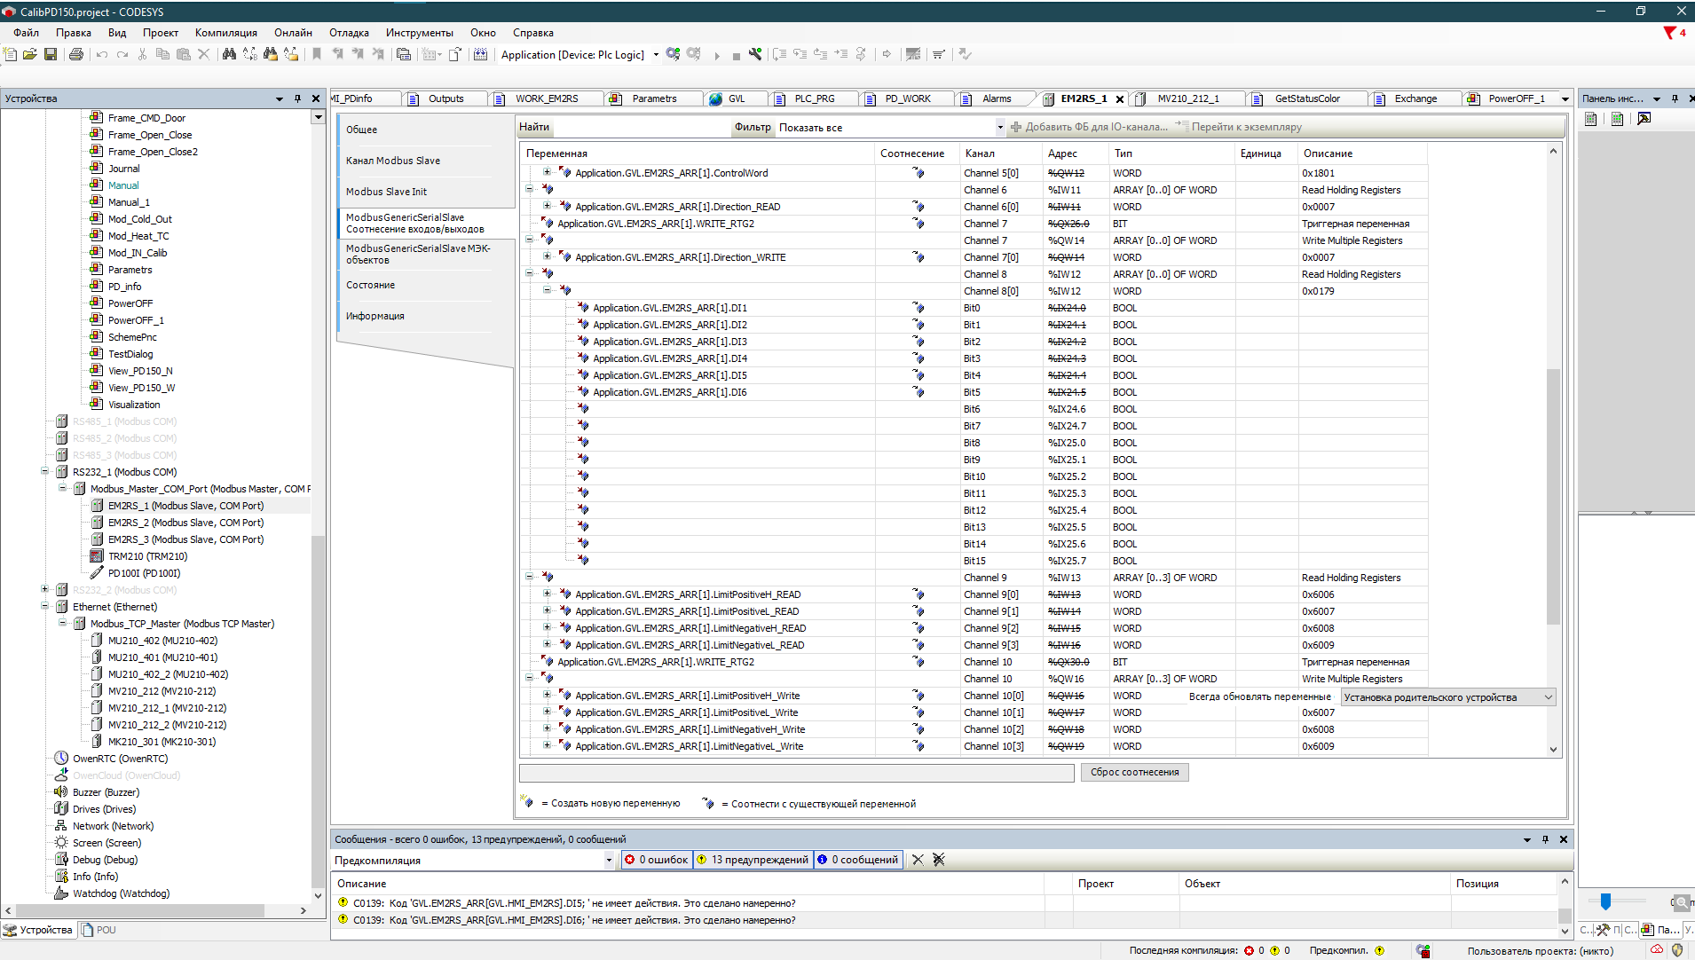Click the Login gear icon in toolbar

tap(674, 55)
